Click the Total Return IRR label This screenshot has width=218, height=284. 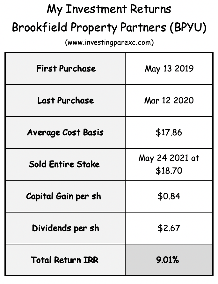coord(65,260)
